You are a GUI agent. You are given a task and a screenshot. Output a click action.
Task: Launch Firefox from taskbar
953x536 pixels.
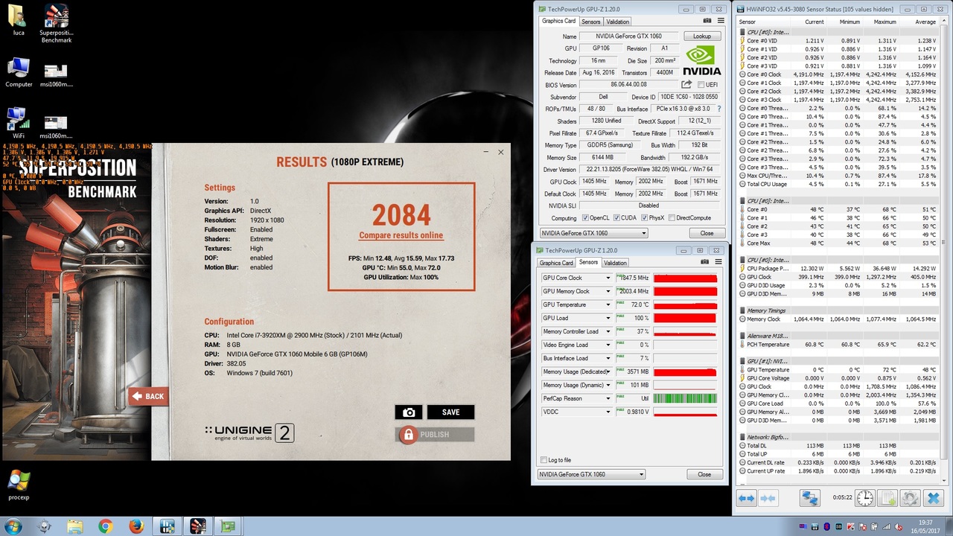click(136, 526)
